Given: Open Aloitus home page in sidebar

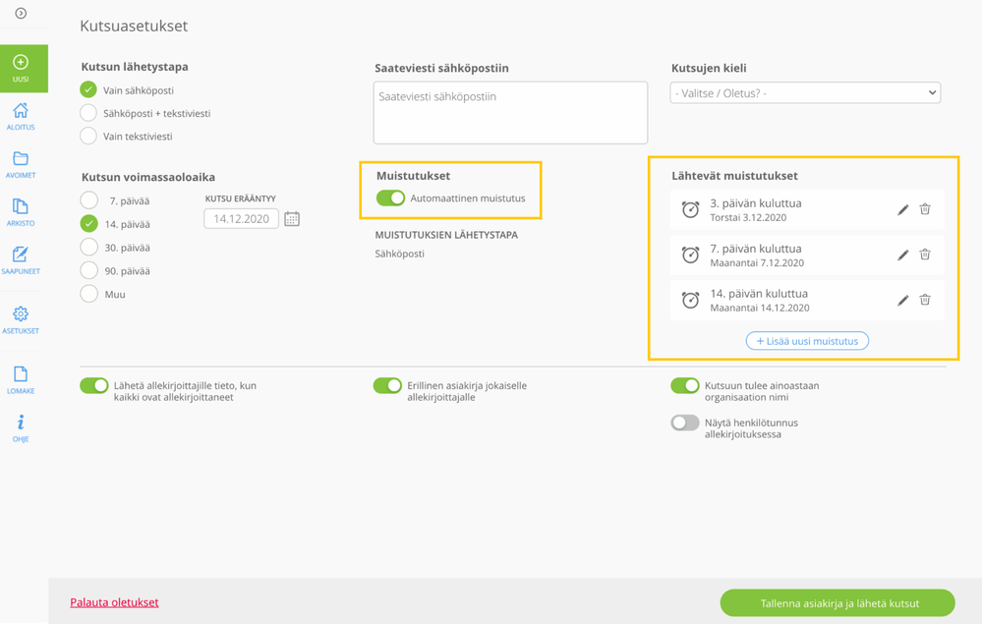Looking at the screenshot, I should tap(21, 116).
